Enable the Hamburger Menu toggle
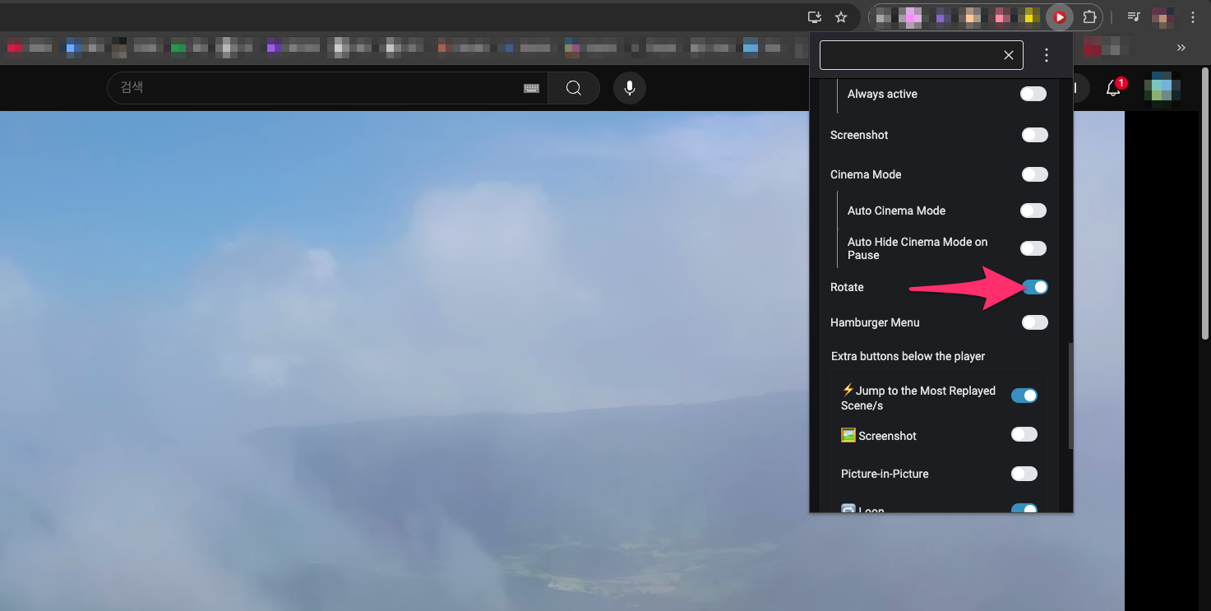This screenshot has height=611, width=1211. tap(1035, 322)
